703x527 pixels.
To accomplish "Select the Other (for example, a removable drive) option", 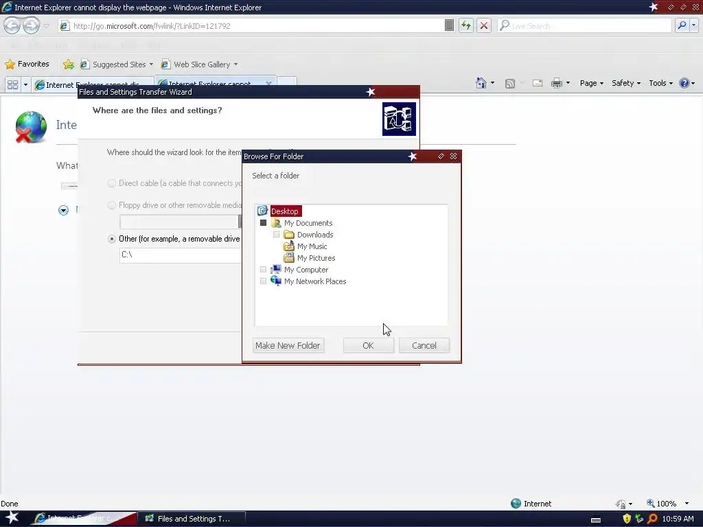I will (x=112, y=239).
